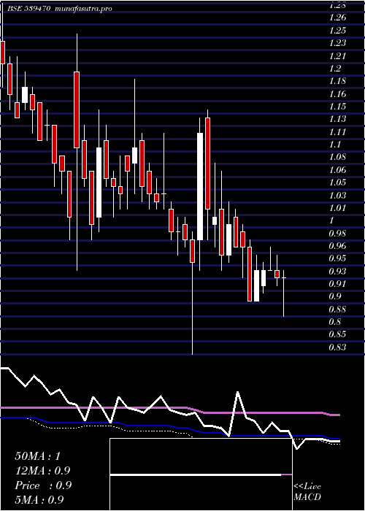Click the <<Live MACD label
Screen dimensions: 365x511
point(307,492)
